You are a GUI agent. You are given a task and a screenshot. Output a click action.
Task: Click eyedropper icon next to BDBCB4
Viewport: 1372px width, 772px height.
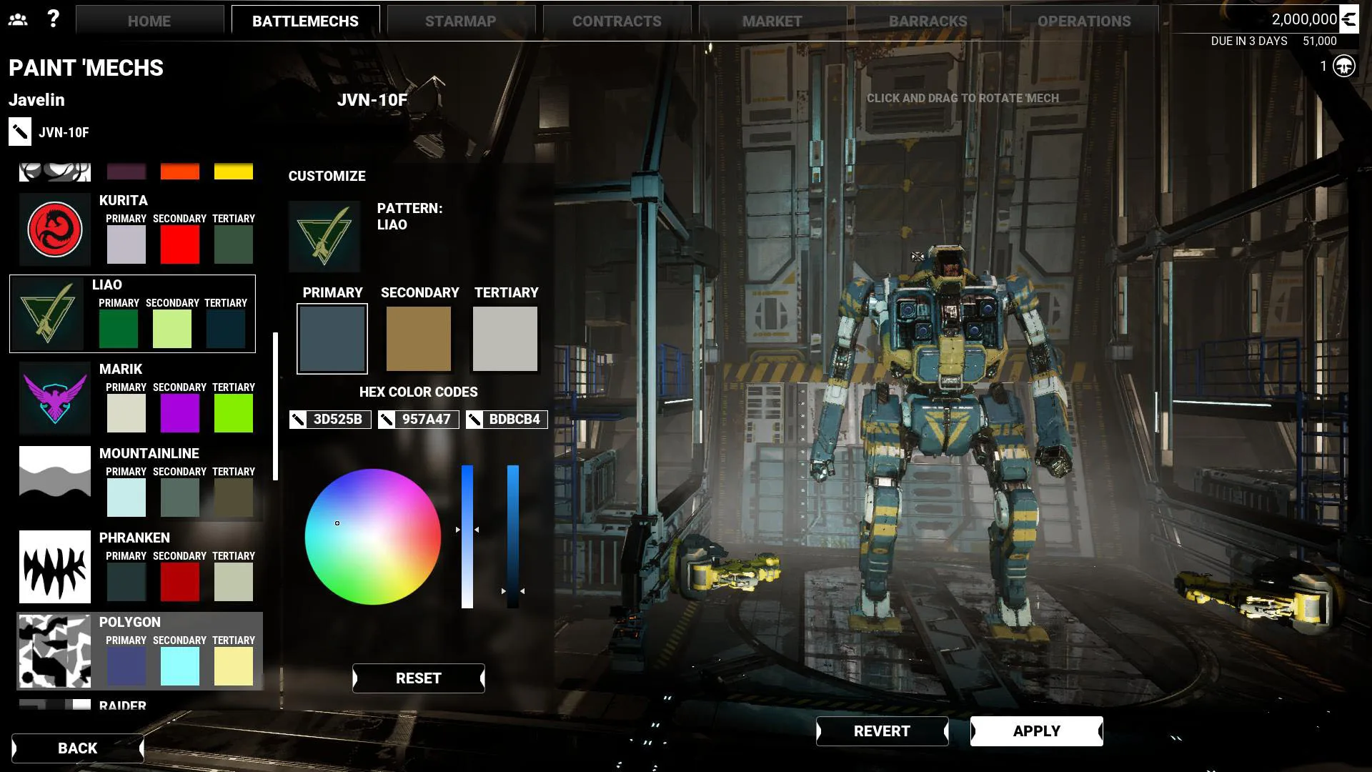click(474, 420)
